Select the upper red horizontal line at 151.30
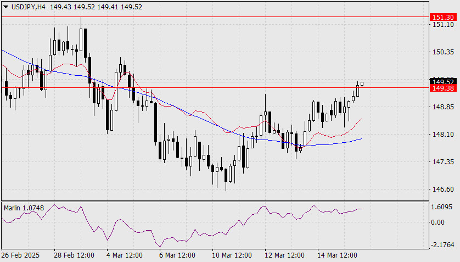 [x=215, y=17]
